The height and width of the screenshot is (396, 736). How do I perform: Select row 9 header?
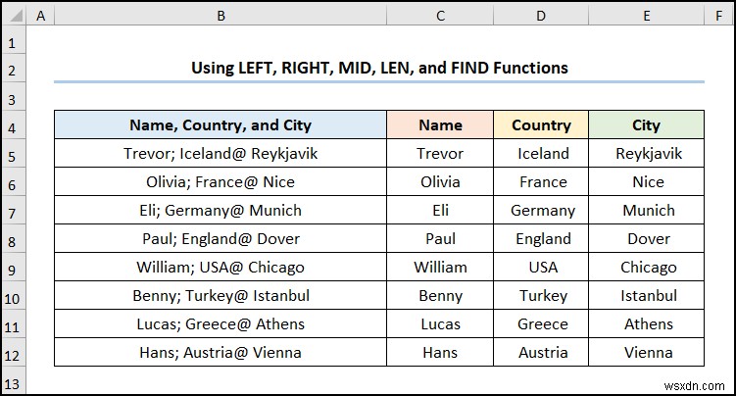13,267
